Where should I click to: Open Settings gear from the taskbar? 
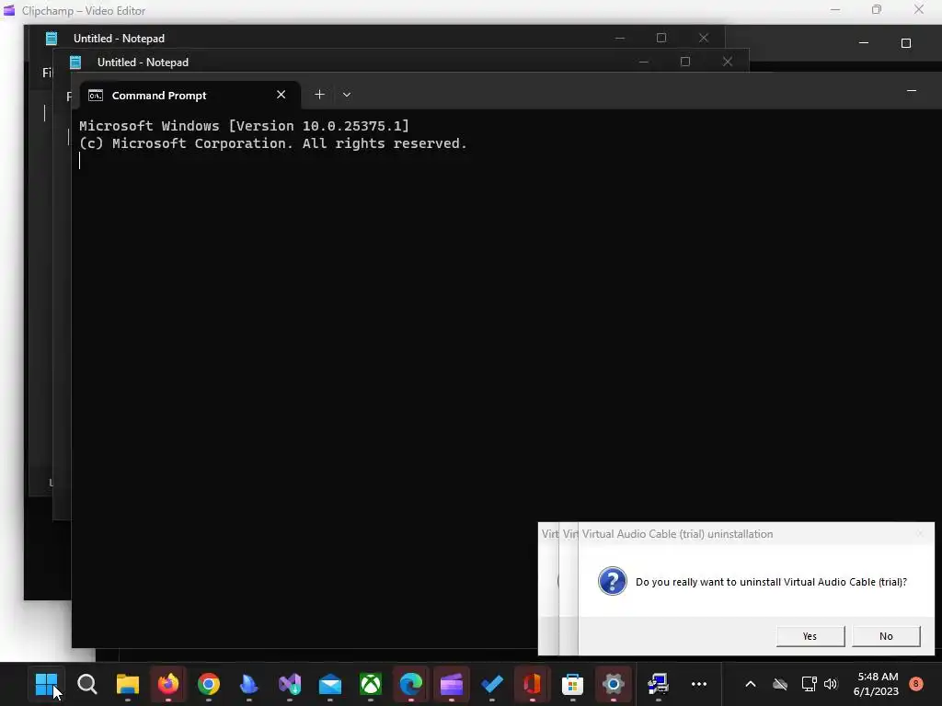click(x=614, y=683)
